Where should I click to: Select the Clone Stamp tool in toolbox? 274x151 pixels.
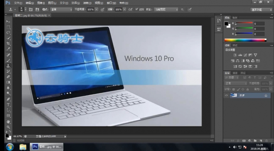pyautogui.click(x=8, y=66)
